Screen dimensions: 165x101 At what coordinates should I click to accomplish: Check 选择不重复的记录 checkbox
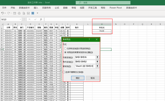coord(64,72)
